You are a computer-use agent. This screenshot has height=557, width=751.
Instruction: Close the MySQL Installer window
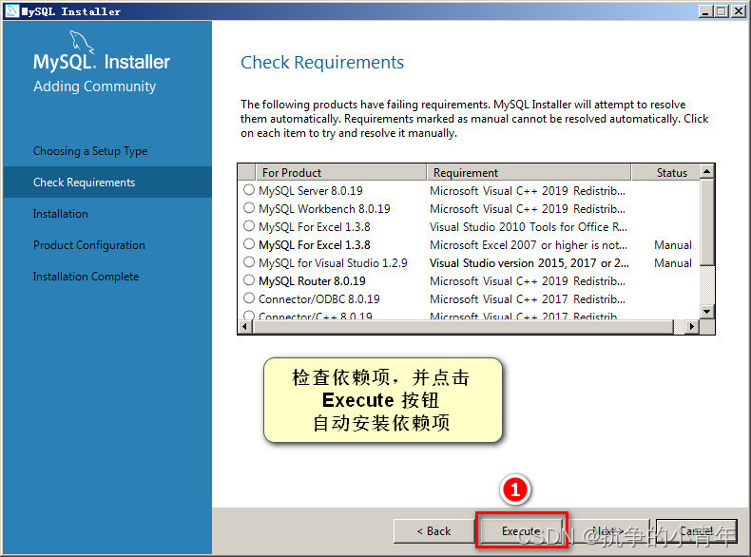pos(739,11)
